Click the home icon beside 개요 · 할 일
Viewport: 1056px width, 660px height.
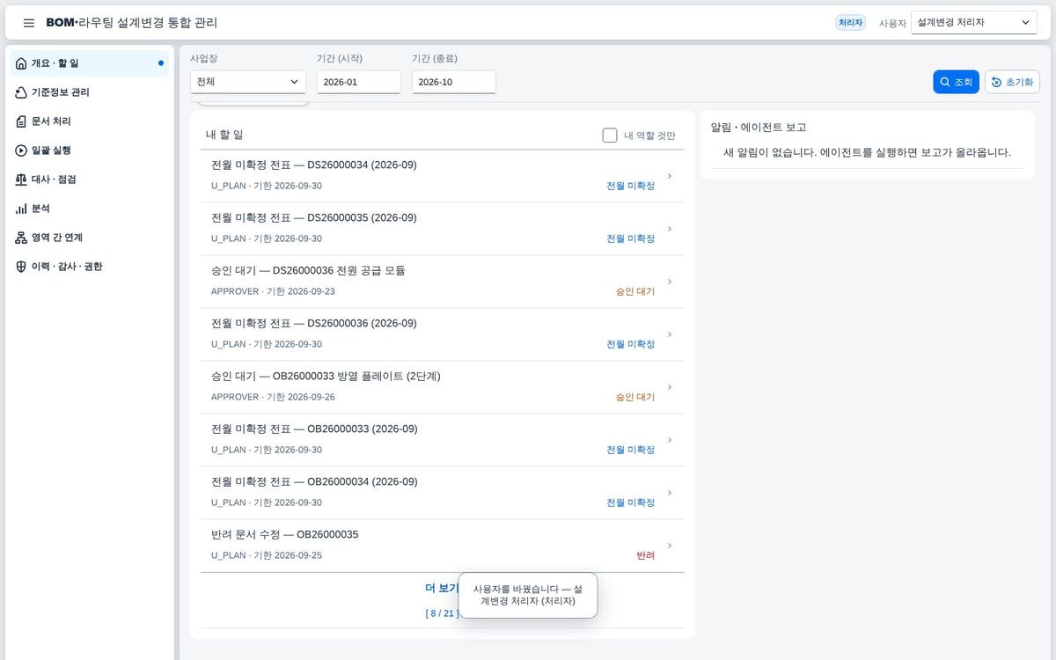pyautogui.click(x=21, y=63)
